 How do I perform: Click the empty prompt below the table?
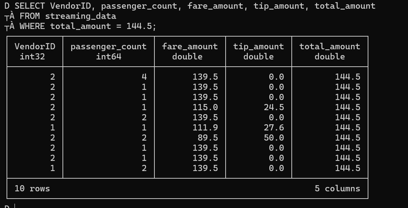tap(15, 206)
